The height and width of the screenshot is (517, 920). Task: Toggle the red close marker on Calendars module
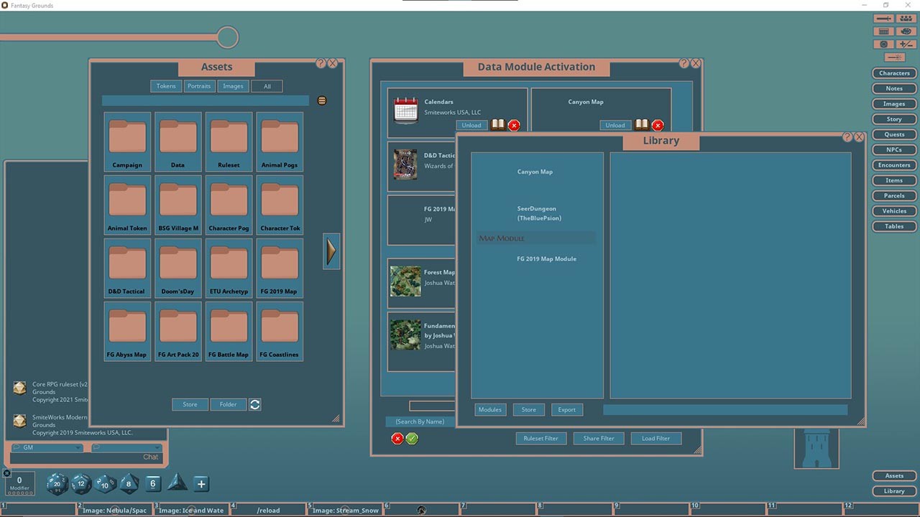pyautogui.click(x=514, y=125)
